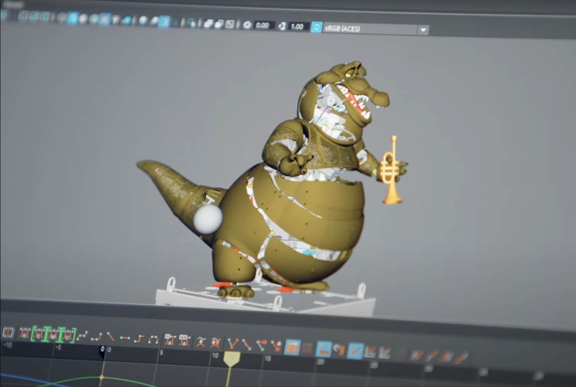Open the sRGB (ACES) view transform dropdown

tap(423, 30)
